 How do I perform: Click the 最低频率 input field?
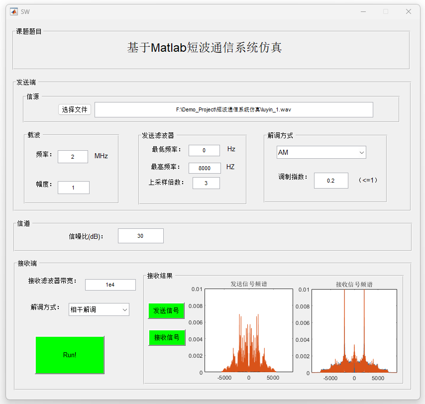pyautogui.click(x=204, y=151)
